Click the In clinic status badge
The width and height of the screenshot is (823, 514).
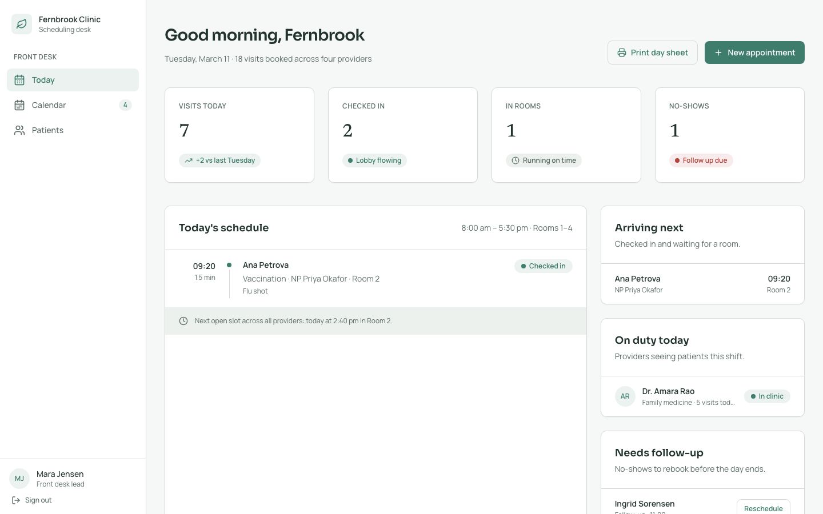point(767,396)
